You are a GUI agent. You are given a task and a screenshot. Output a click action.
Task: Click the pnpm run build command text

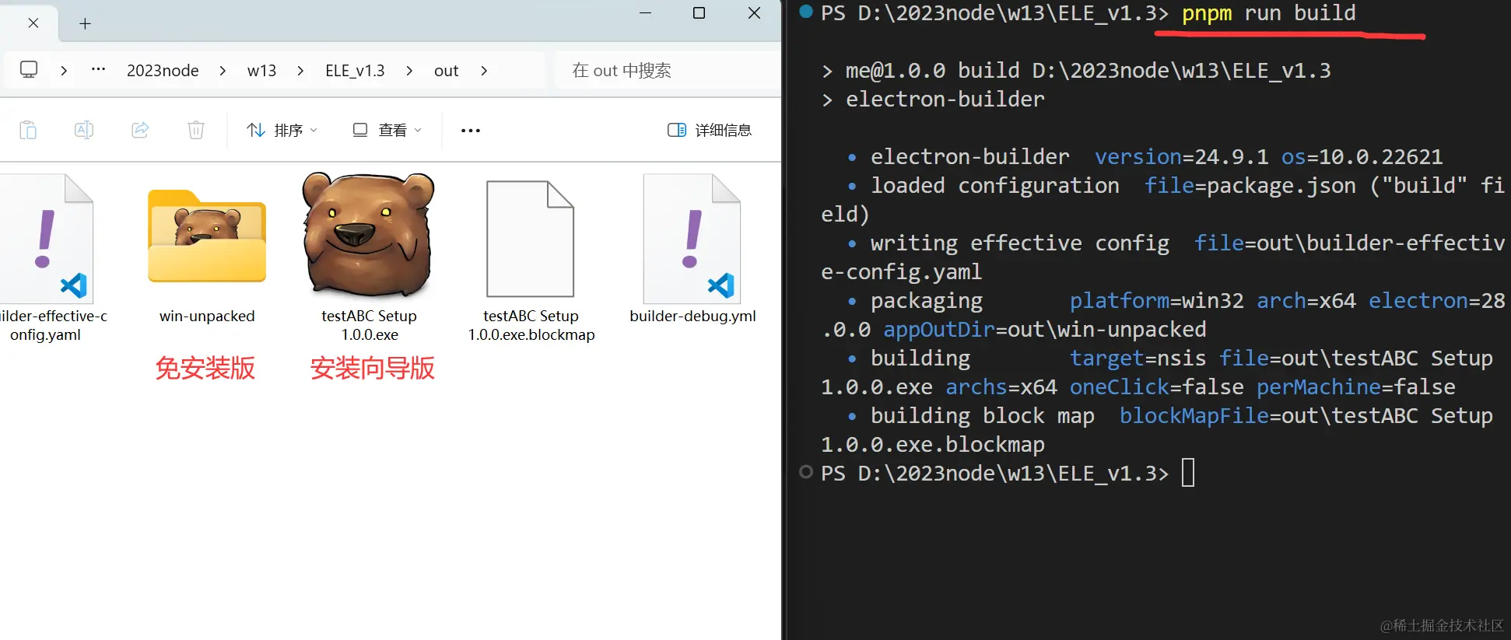[x=1268, y=13]
